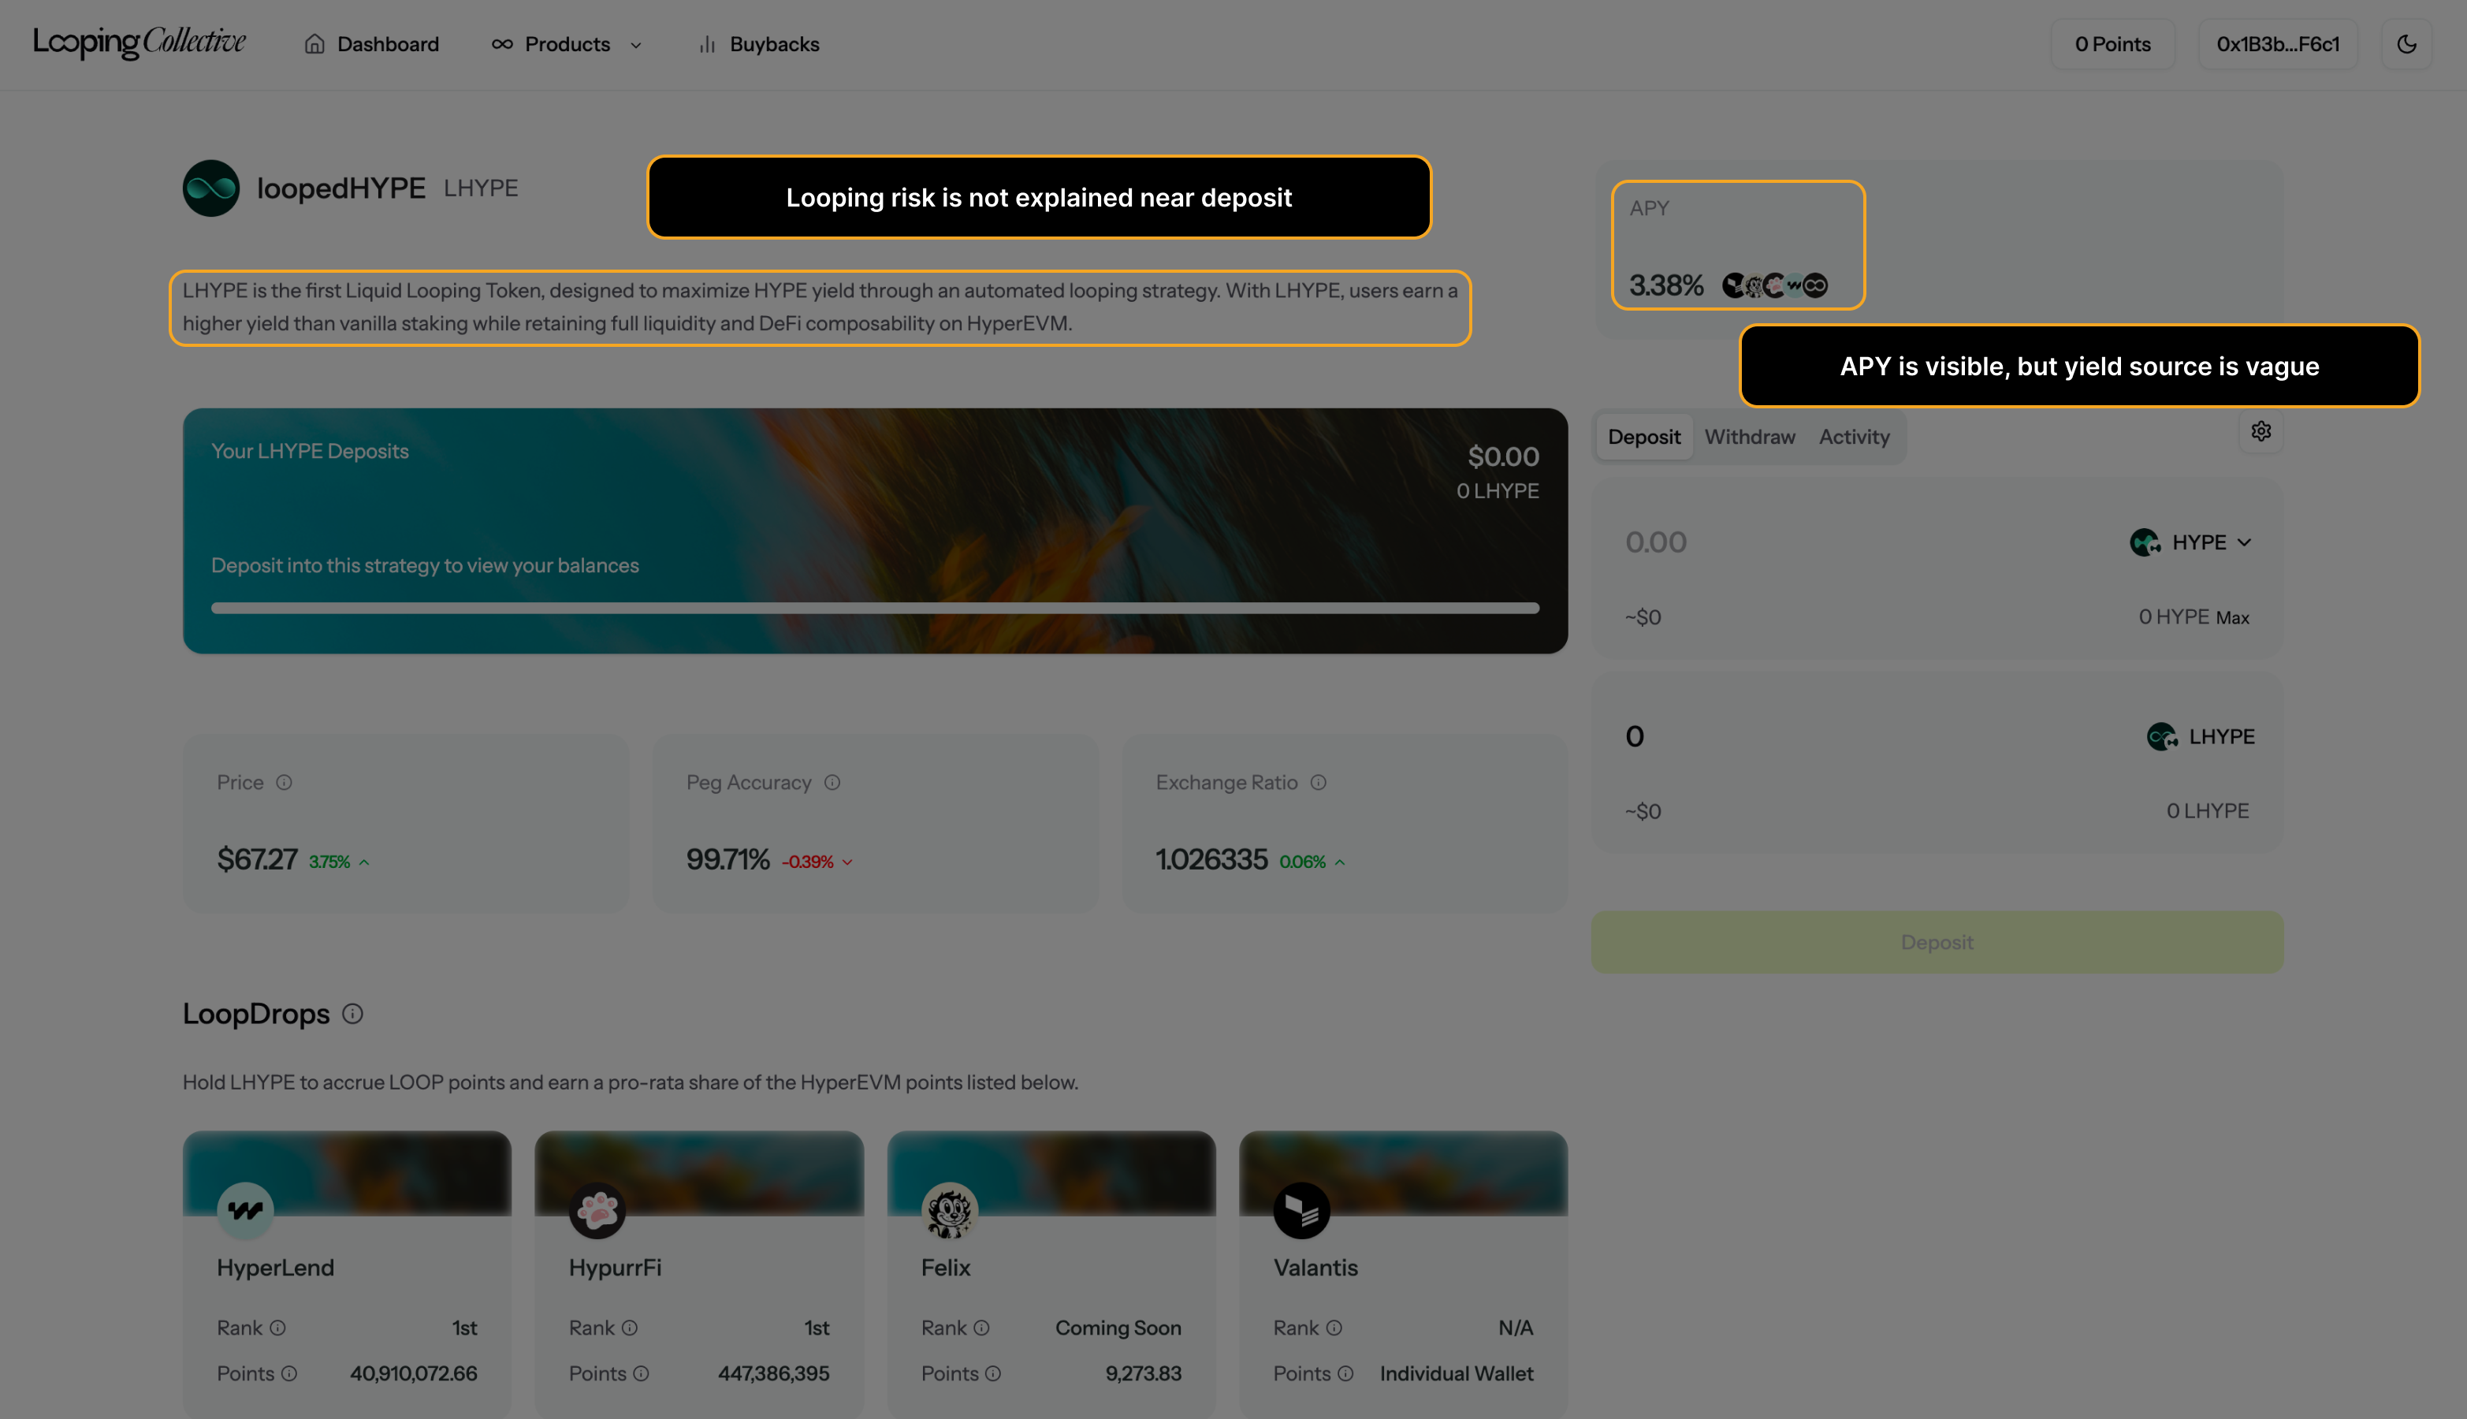This screenshot has height=1419, width=2467.
Task: Click the APY value 3.38%
Action: (x=1666, y=285)
